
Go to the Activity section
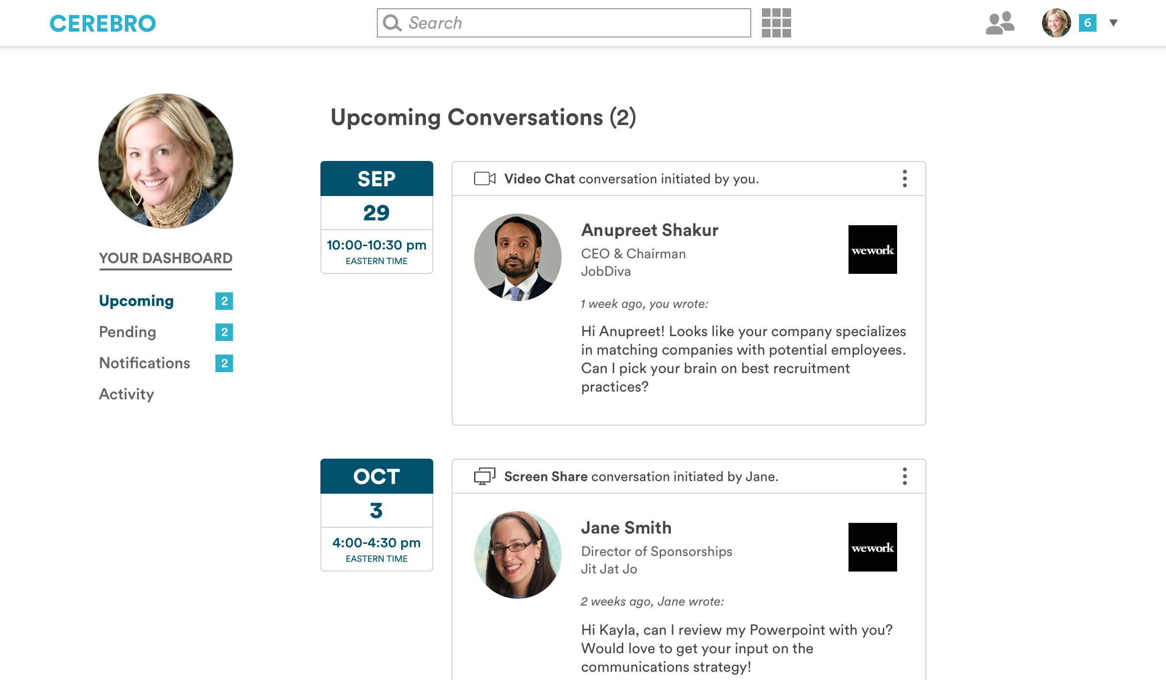pos(126,394)
